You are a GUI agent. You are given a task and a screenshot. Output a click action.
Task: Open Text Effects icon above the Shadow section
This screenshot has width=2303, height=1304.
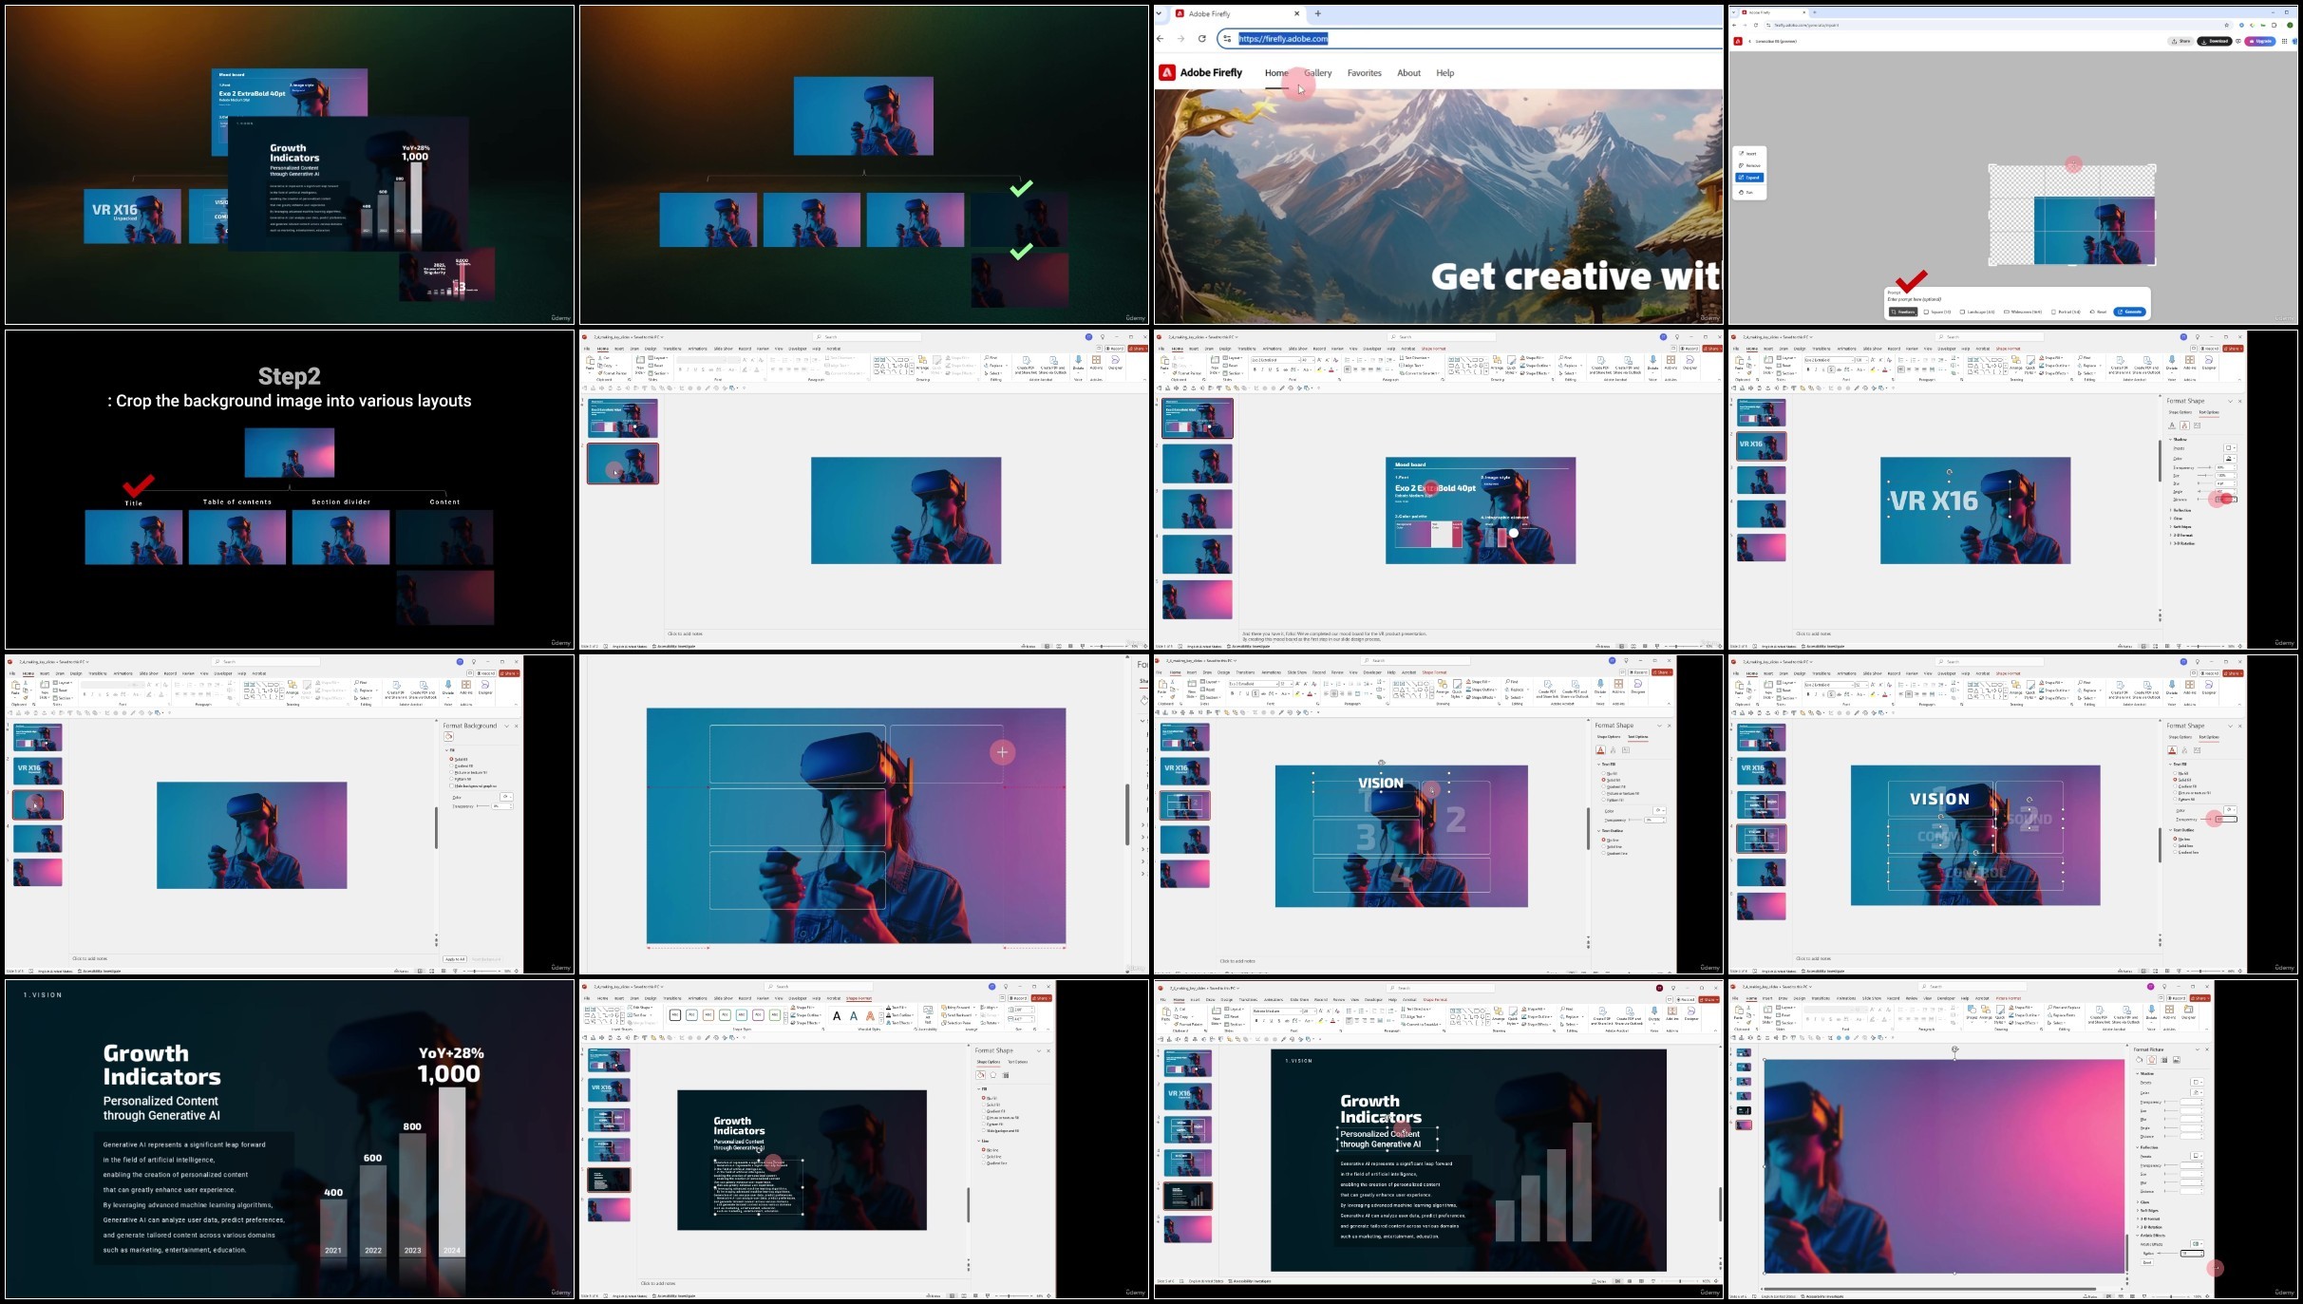click(2184, 425)
